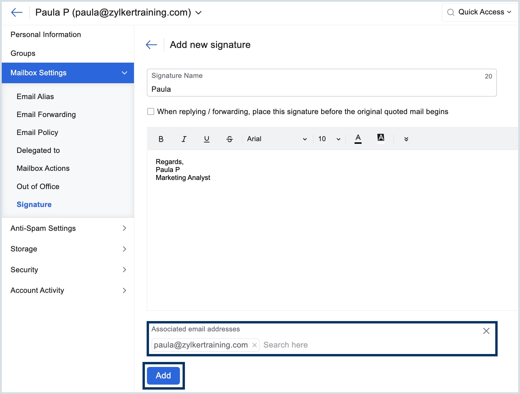Viewport: 520px width, 394px height.
Task: Open the text background color tool
Action: tap(380, 138)
